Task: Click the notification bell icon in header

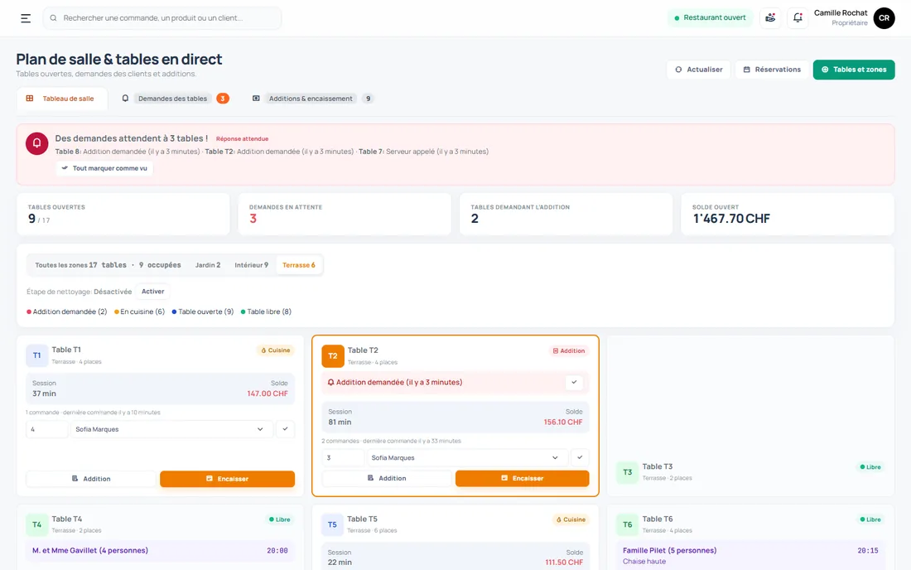Action: point(797,18)
